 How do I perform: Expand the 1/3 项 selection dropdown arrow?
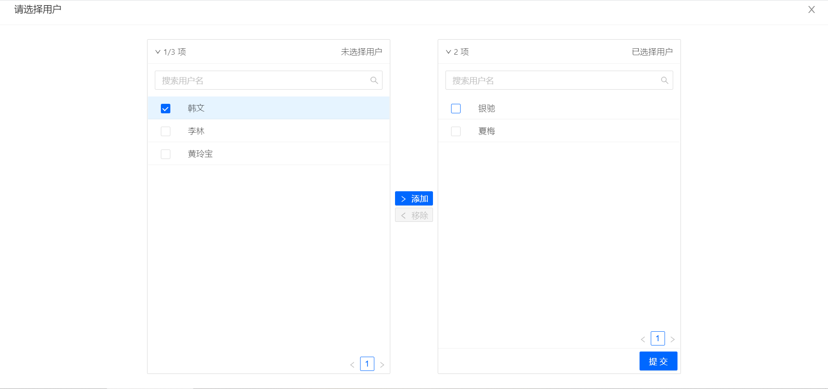(x=158, y=52)
